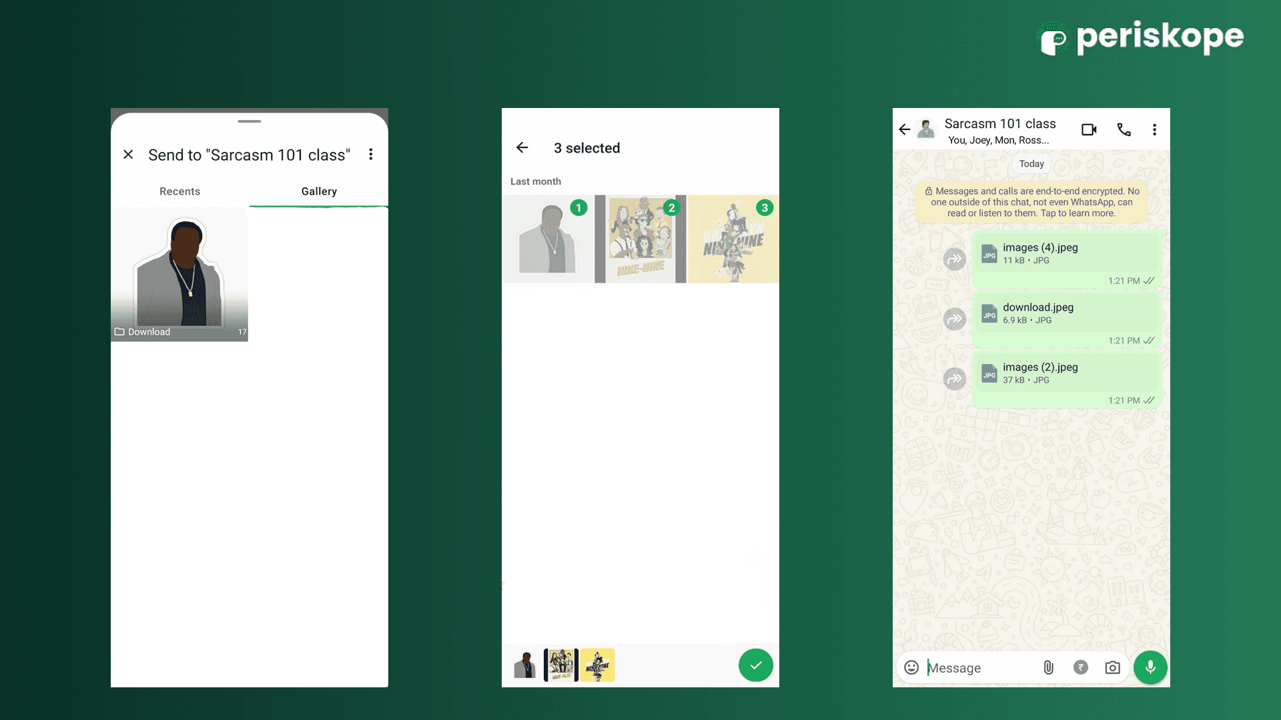Open chat overflow menu next to call icon

[1154, 129]
